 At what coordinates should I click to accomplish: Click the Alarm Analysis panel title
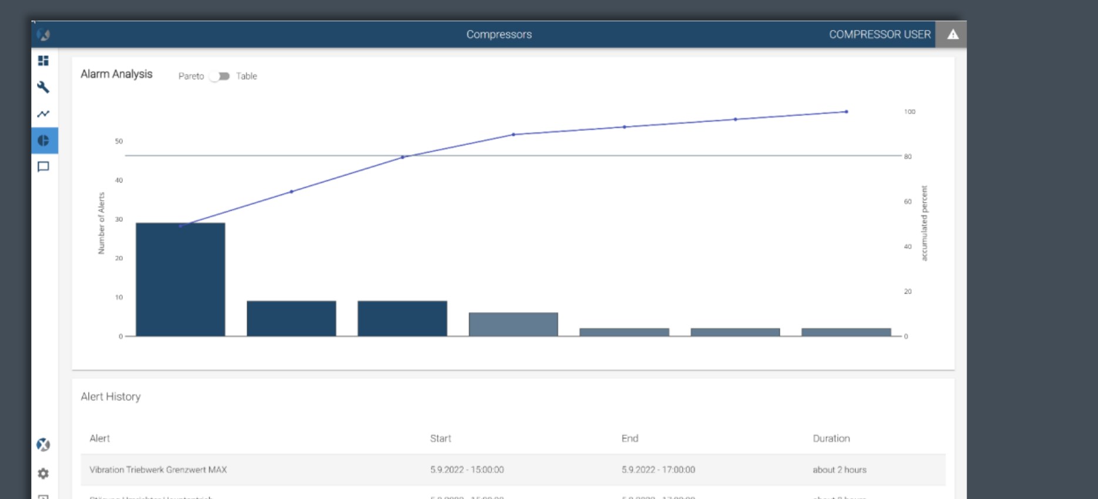[116, 74]
